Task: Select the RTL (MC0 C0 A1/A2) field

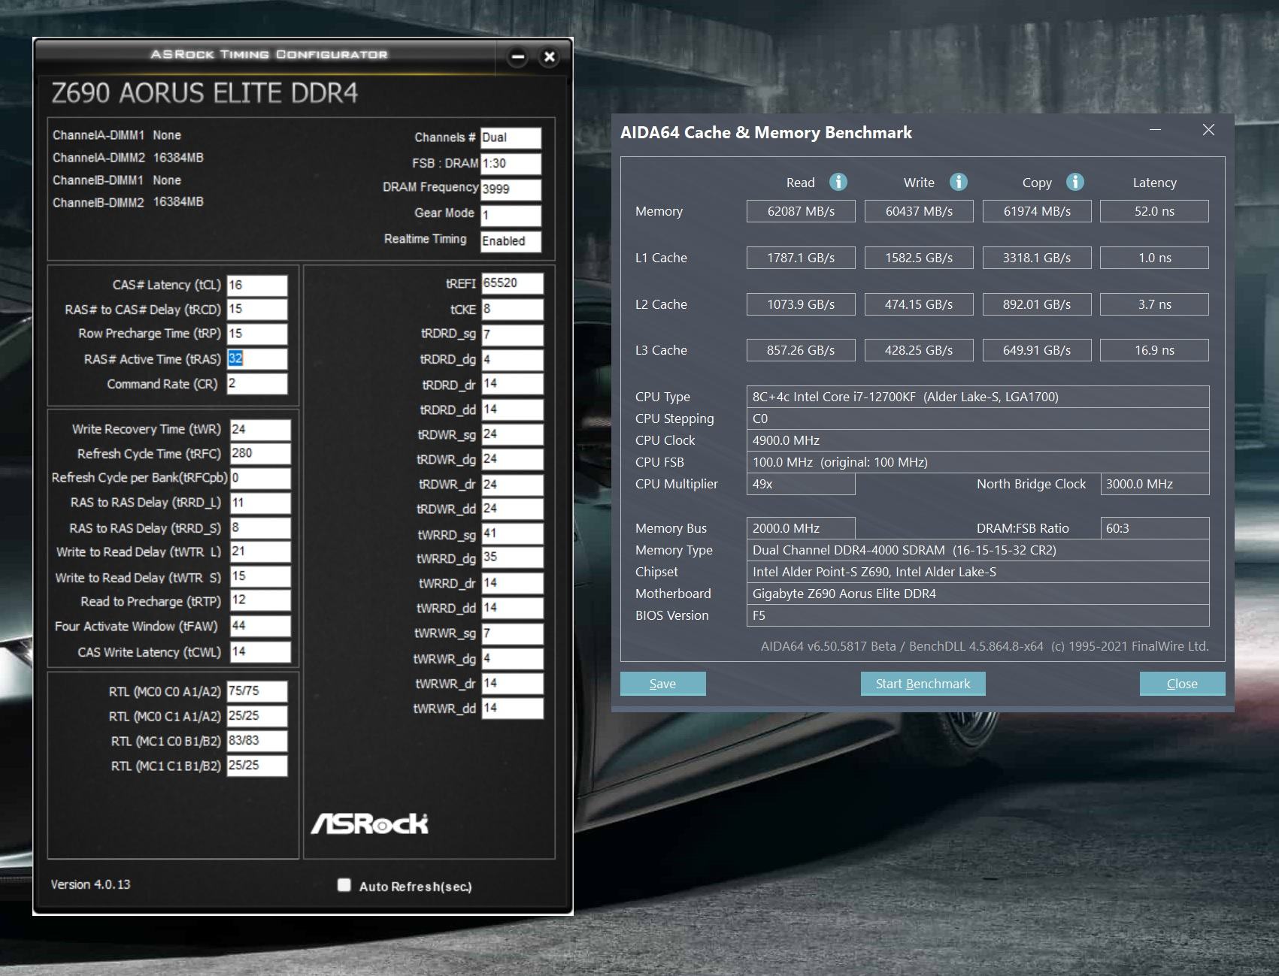Action: 257,692
